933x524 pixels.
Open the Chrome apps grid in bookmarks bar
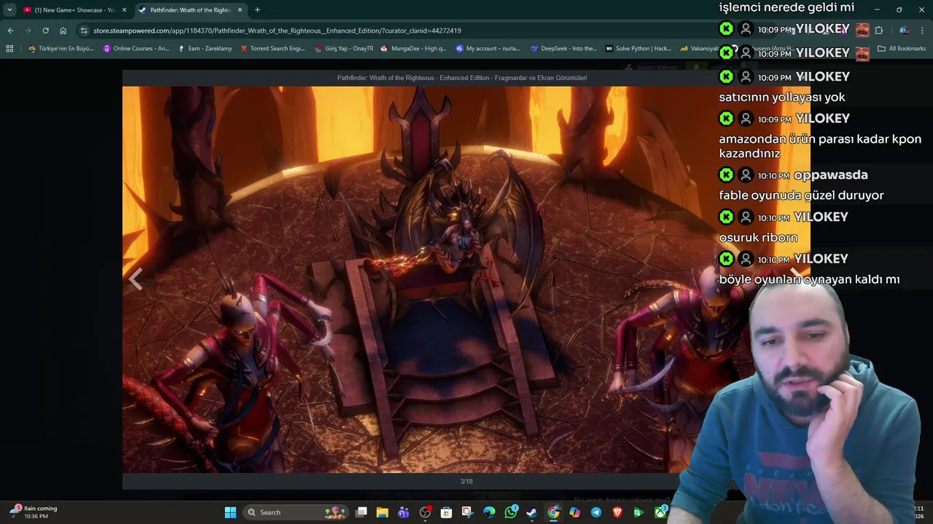(9, 49)
